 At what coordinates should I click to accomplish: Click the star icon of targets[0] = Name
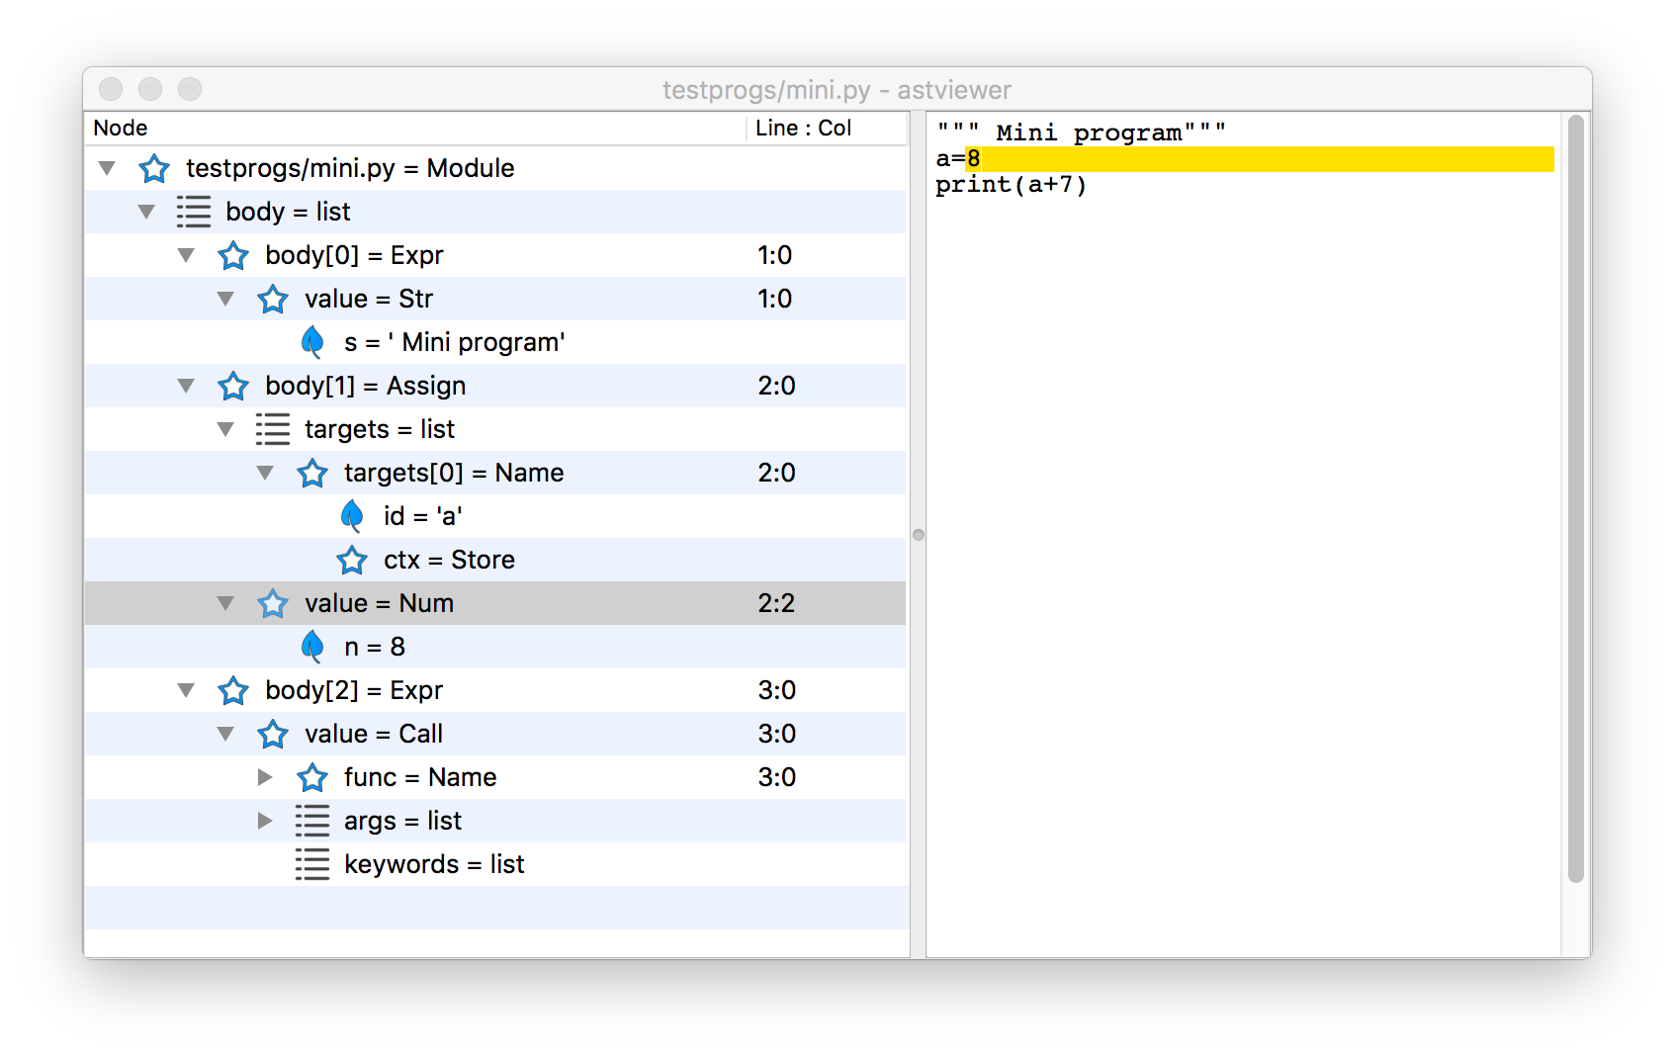312,473
